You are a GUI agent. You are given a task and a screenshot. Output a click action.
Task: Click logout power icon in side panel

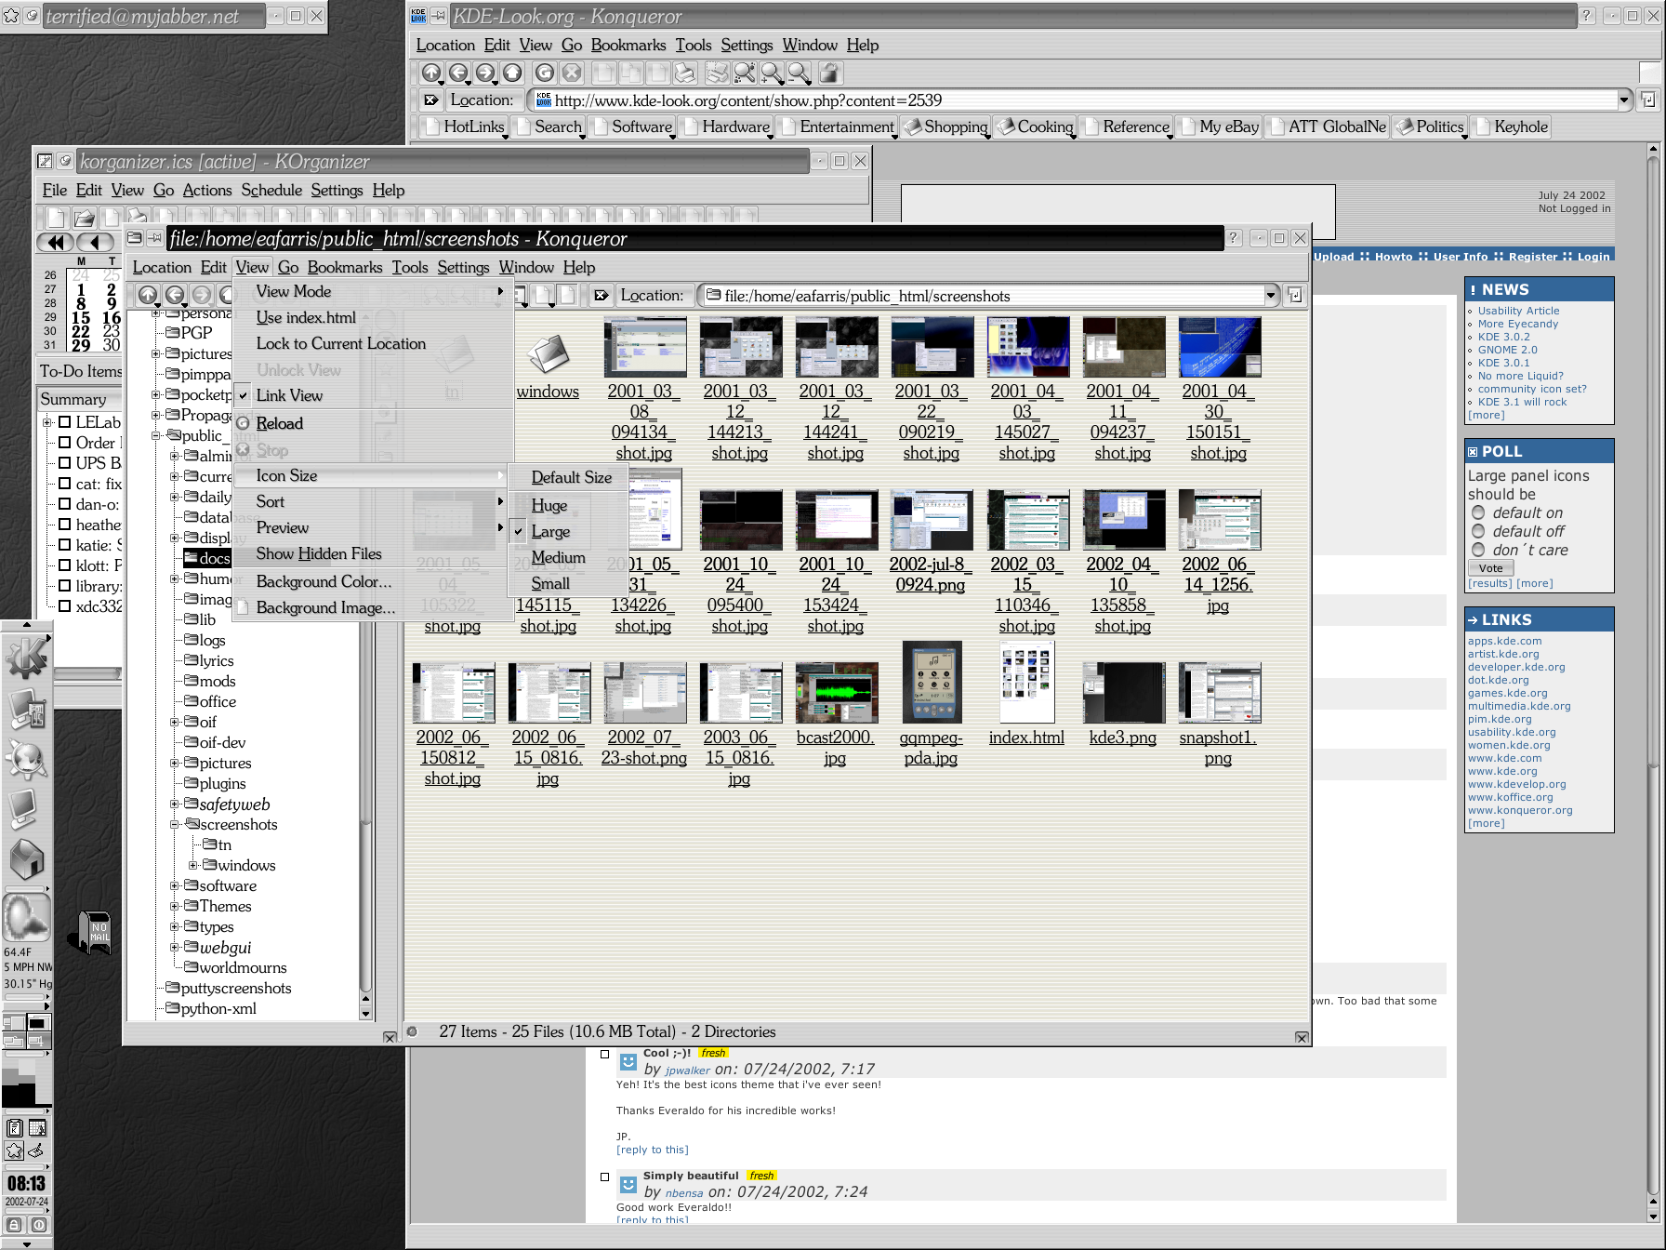click(x=38, y=1225)
